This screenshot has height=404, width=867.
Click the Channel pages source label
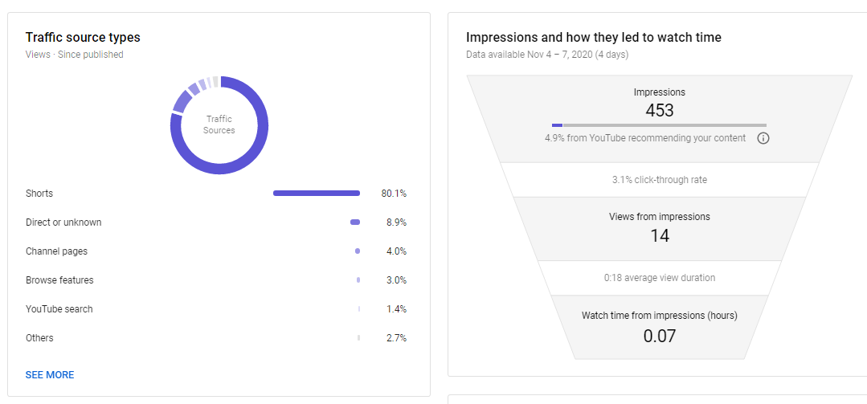[x=56, y=251]
